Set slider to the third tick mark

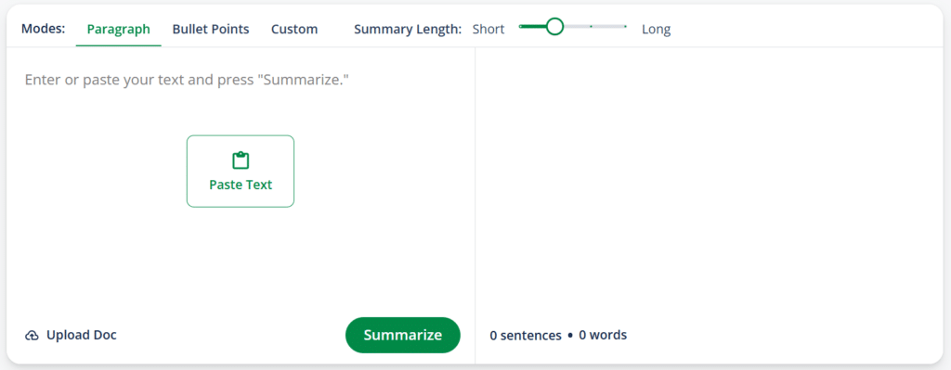pos(591,27)
